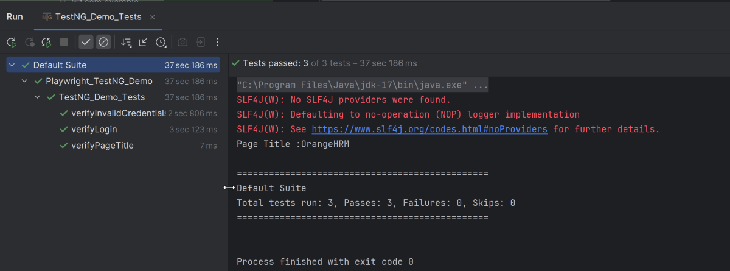The width and height of the screenshot is (730, 271).
Task: Click the export test results icon
Action: [x=200, y=42]
